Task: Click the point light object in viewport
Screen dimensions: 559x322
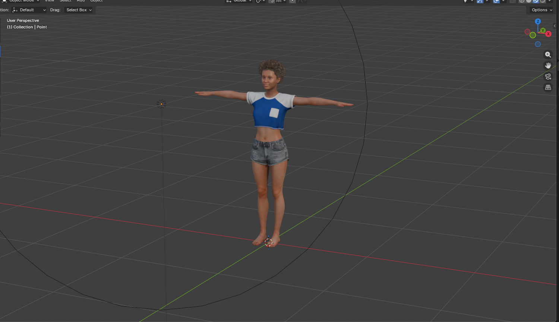Action: [x=161, y=104]
